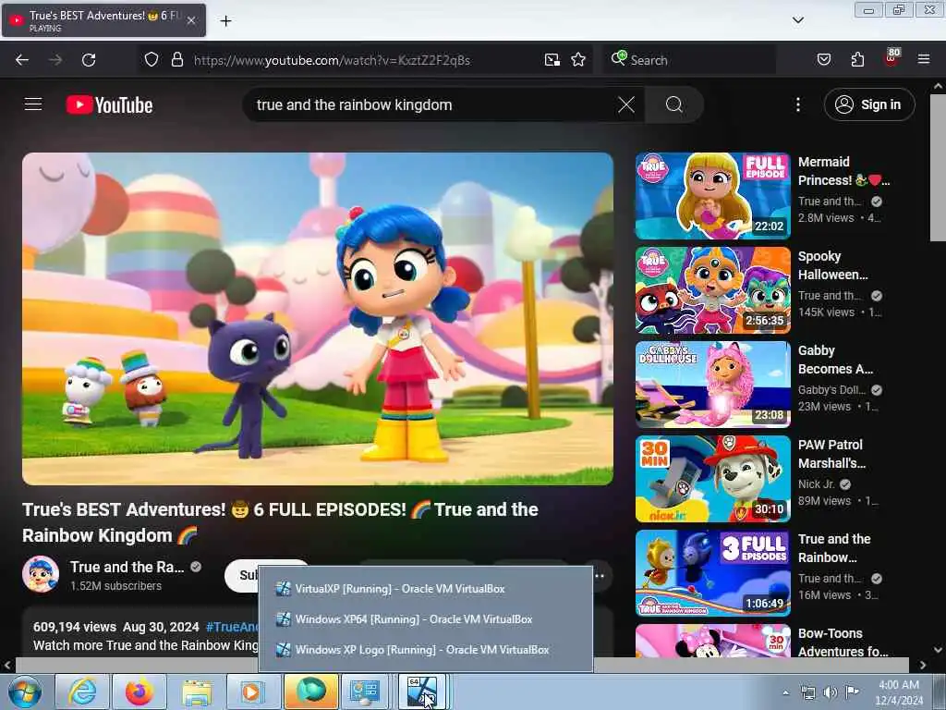The height and width of the screenshot is (710, 946).
Task: Open the 3 Full Episodes video thumbnail
Action: (712, 573)
